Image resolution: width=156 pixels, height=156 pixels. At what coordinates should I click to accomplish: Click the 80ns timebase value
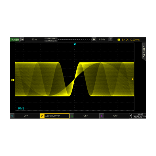[34, 39]
